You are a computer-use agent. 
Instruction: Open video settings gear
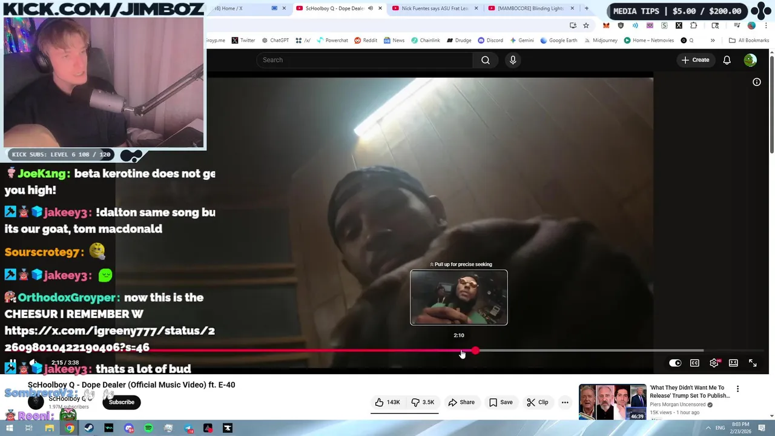tap(714, 363)
